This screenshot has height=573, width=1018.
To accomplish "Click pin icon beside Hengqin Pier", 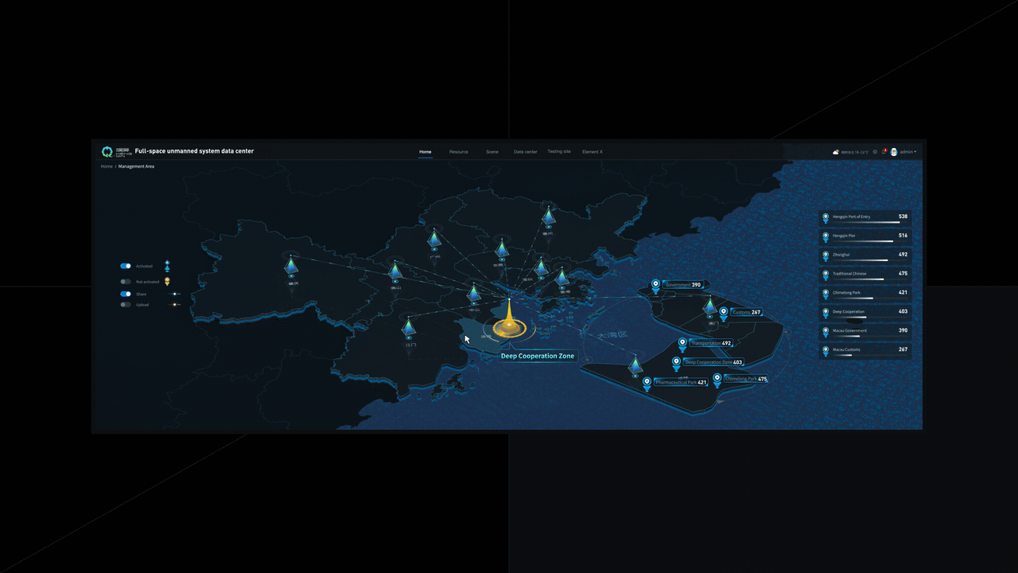I will pyautogui.click(x=826, y=237).
